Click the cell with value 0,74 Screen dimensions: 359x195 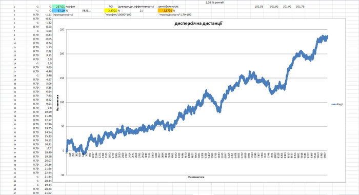(46, 43)
